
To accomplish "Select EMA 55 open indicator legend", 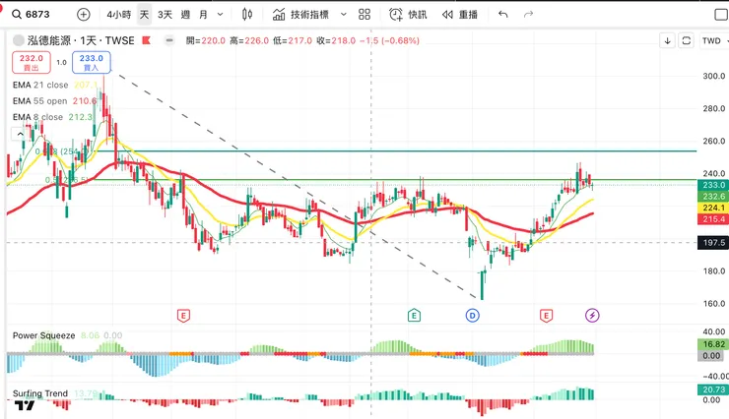I will coord(40,101).
